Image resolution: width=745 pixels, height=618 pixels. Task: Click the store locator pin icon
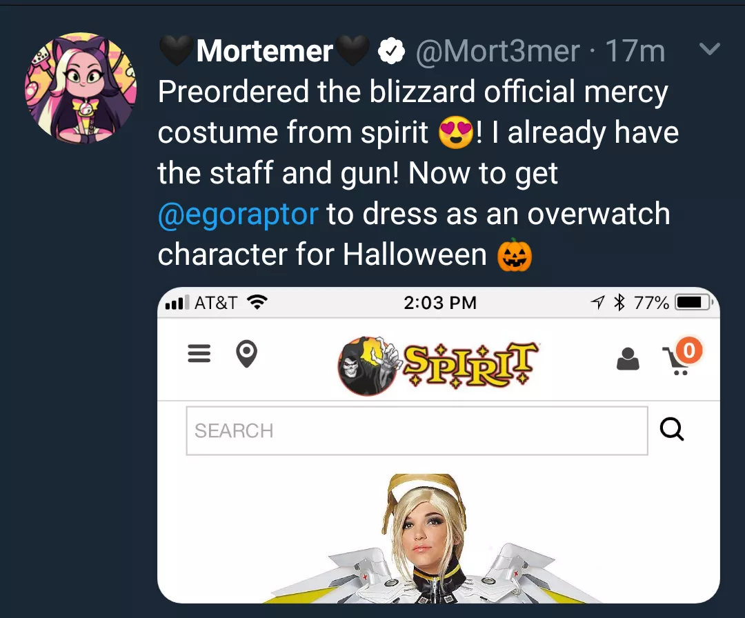(247, 354)
